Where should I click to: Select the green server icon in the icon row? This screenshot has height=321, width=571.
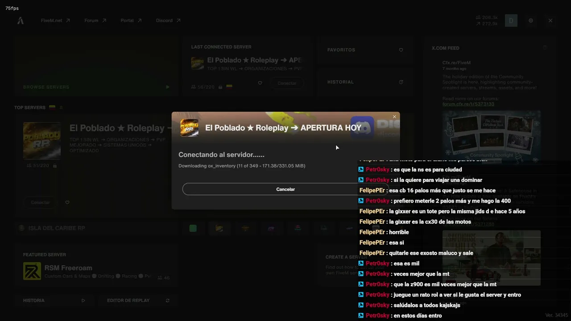pyautogui.click(x=193, y=228)
